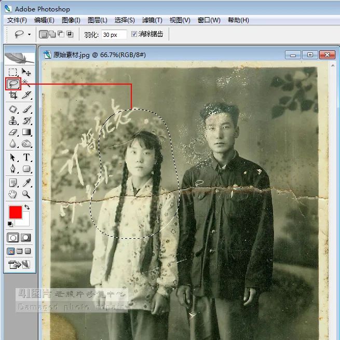
Task: Select the Gradient tool
Action: (x=26, y=132)
